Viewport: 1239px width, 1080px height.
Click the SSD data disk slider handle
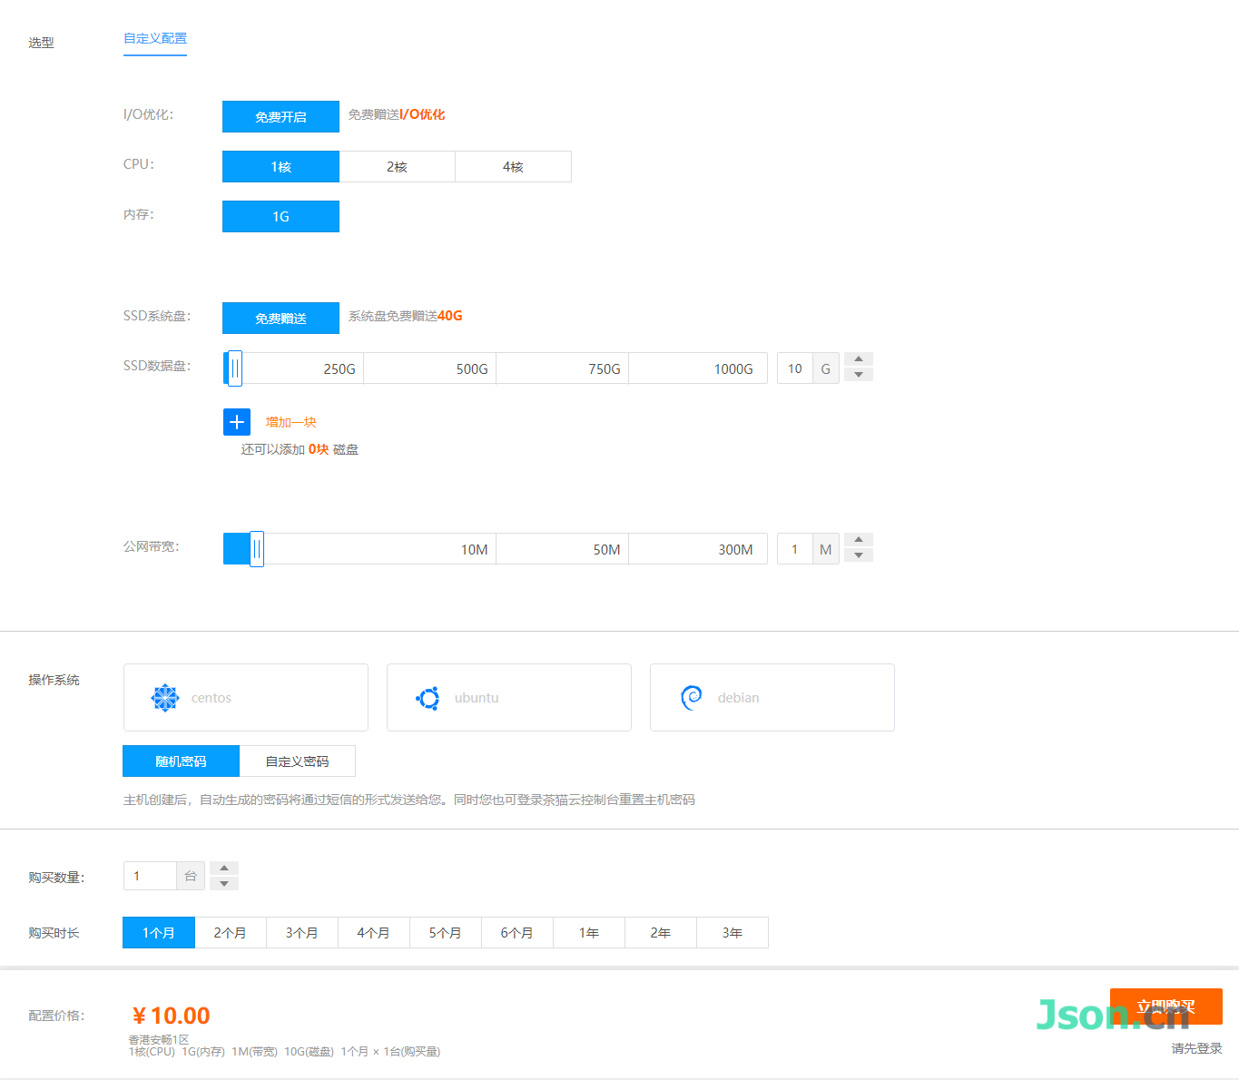(x=235, y=368)
